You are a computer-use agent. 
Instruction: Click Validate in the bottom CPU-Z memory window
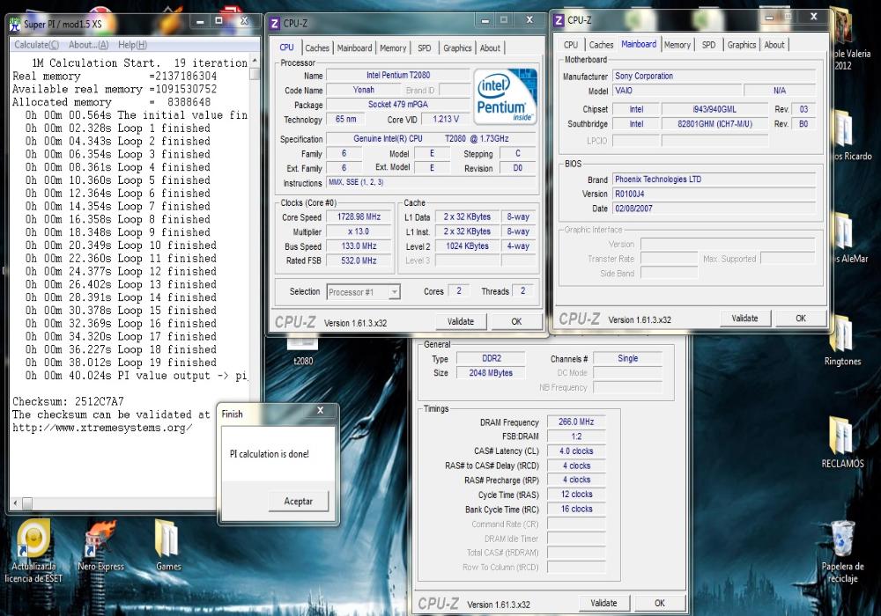603,603
